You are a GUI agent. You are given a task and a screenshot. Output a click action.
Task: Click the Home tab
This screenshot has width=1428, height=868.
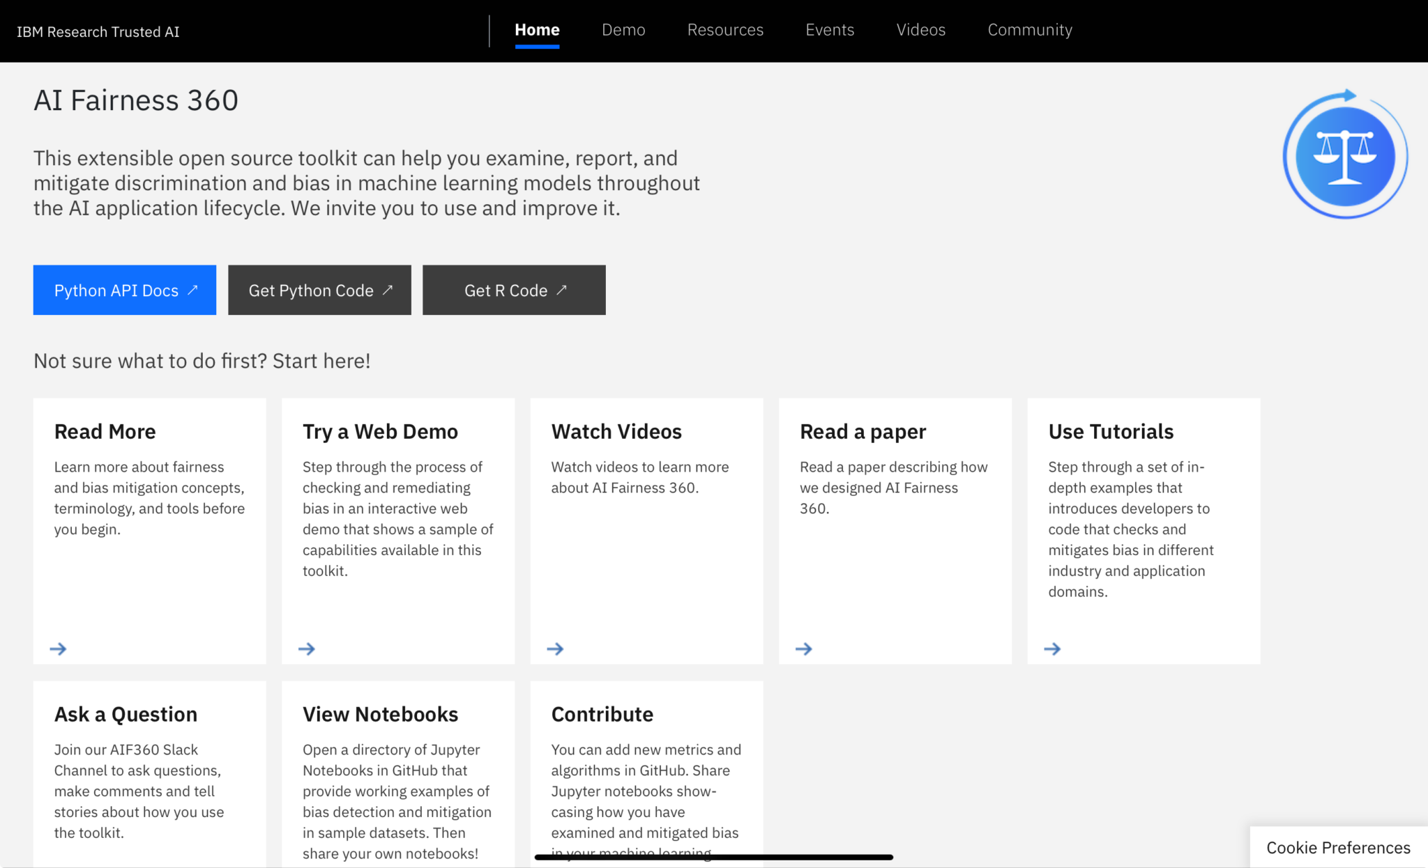click(x=537, y=30)
